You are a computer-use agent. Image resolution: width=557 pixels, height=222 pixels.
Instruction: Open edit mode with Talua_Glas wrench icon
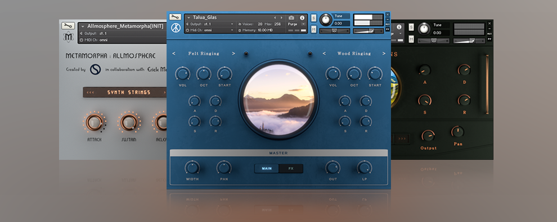click(x=175, y=17)
